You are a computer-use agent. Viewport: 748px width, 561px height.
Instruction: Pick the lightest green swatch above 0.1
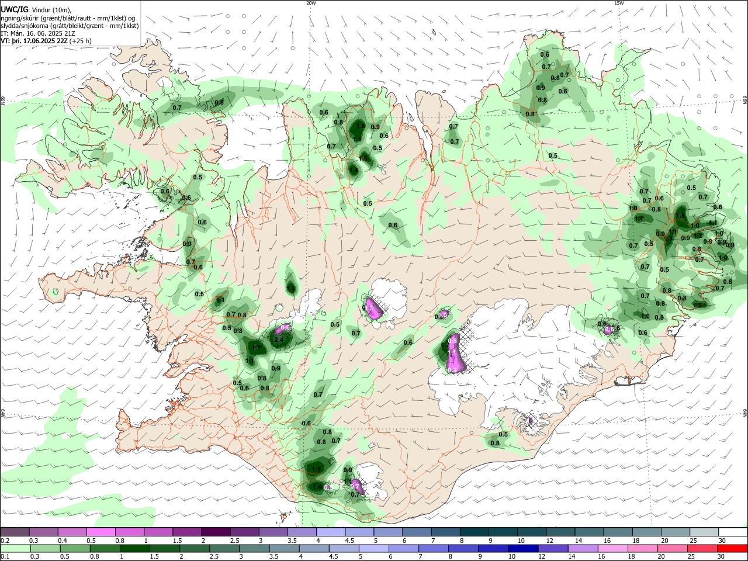[x=15, y=549]
